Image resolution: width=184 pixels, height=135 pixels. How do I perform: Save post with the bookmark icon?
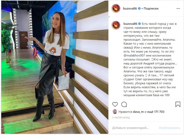coord(178,104)
